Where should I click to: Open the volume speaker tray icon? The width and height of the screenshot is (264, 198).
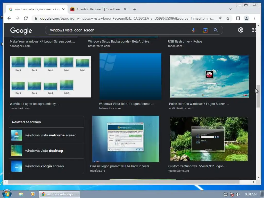coord(238,194)
